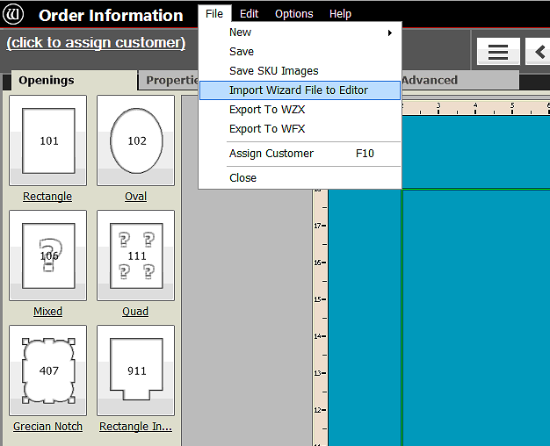Pick the Quad 111 opening icon
Image resolution: width=550 pixels, height=446 pixels.
pos(136,255)
